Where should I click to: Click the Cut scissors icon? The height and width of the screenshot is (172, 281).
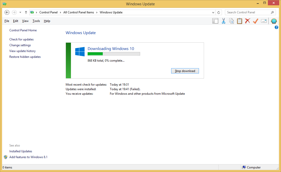click(x=223, y=21)
